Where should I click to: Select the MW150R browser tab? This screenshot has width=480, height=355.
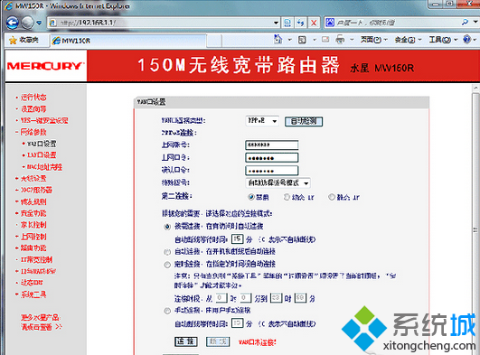point(128,41)
